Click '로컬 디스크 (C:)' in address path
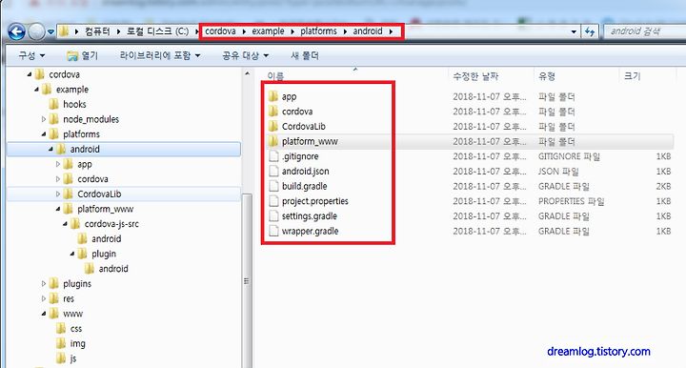686x368 pixels. tap(157, 31)
